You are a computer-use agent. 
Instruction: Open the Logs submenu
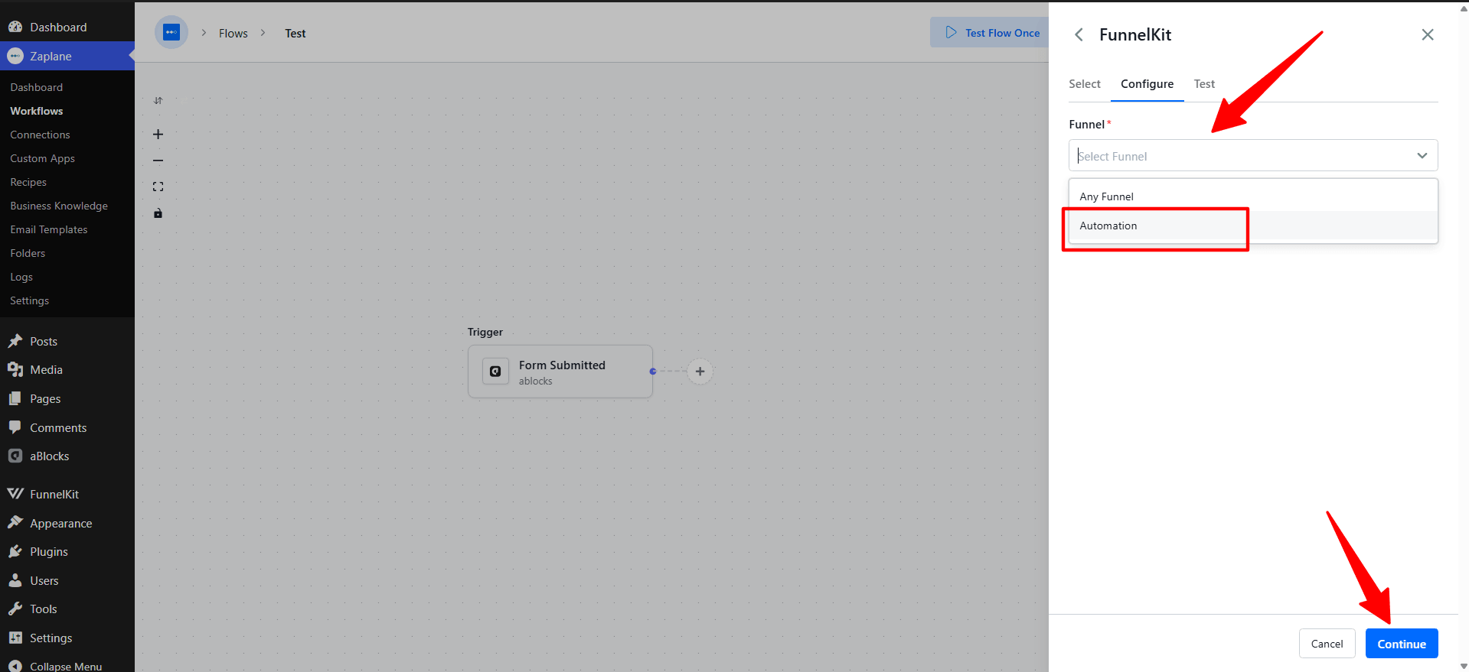coord(21,277)
